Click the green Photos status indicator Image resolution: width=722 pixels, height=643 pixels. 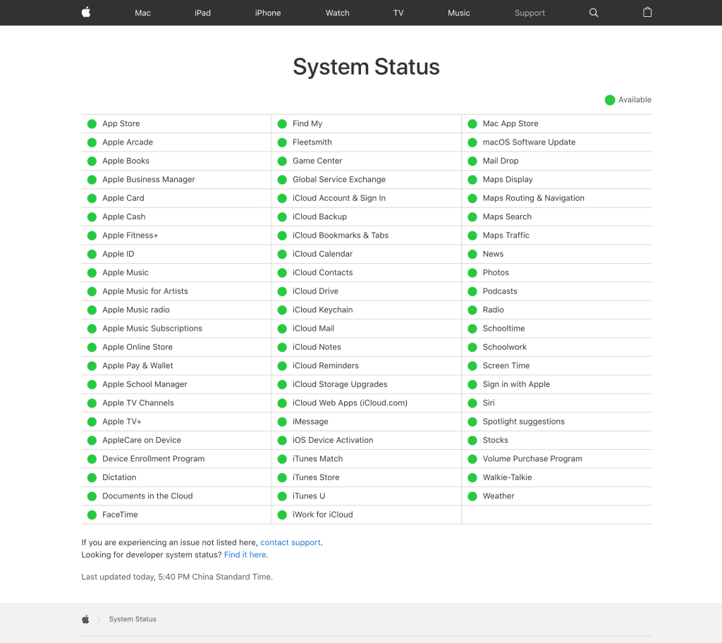471,272
